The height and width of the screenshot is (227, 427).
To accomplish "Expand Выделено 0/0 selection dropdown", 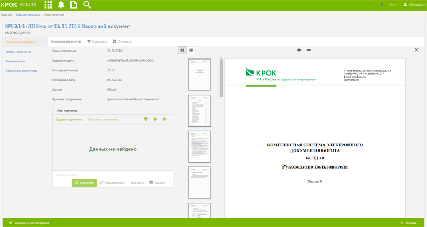I will click(68, 175).
